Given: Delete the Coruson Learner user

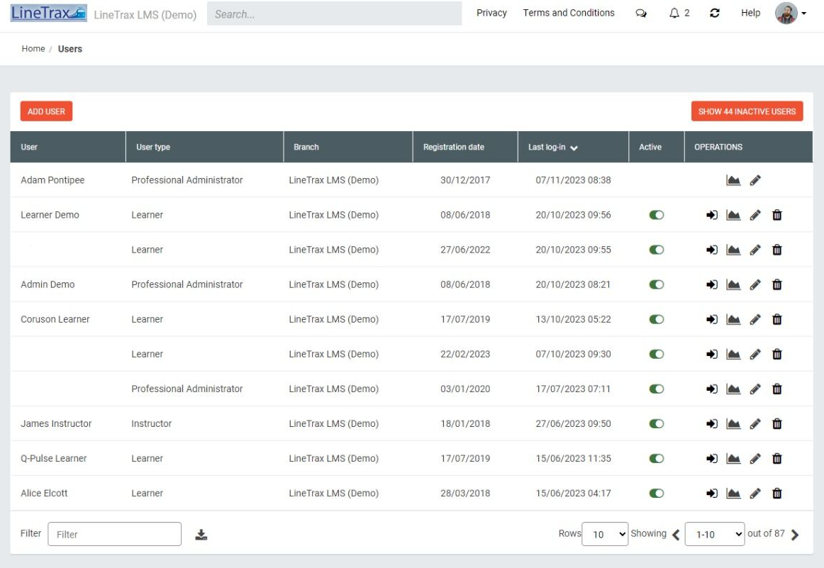Looking at the screenshot, I should click(x=776, y=319).
